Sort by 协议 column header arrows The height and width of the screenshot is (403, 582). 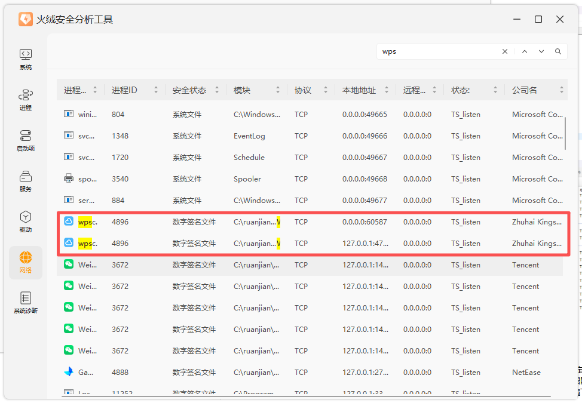[326, 90]
